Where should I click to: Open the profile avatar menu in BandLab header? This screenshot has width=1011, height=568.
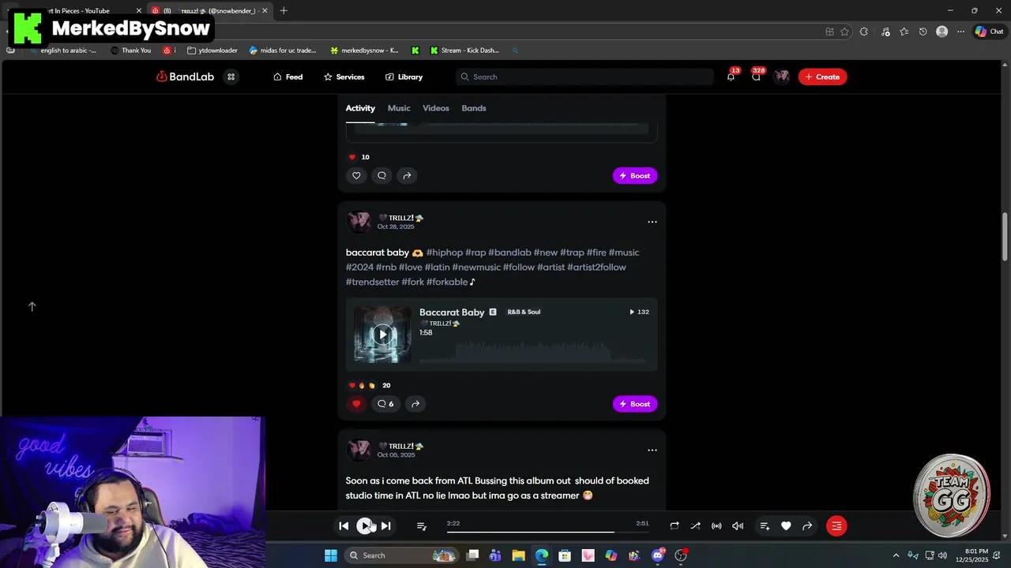coord(782,77)
